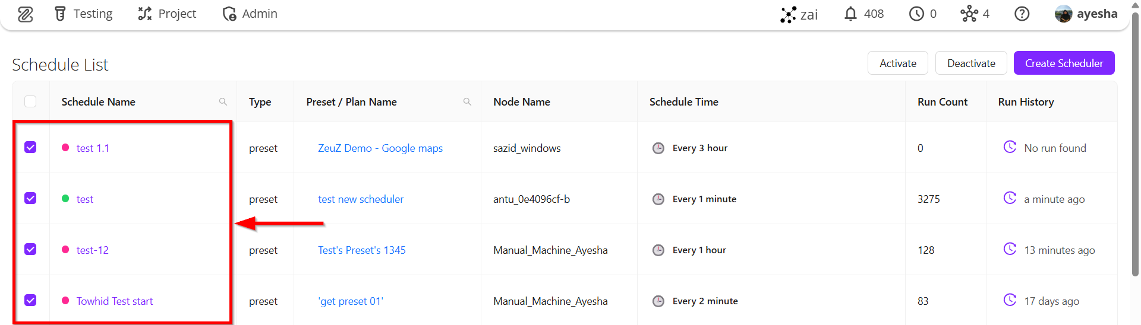Image resolution: width=1141 pixels, height=325 pixels.
Task: Click the clock icon showing 0
Action: point(916,14)
